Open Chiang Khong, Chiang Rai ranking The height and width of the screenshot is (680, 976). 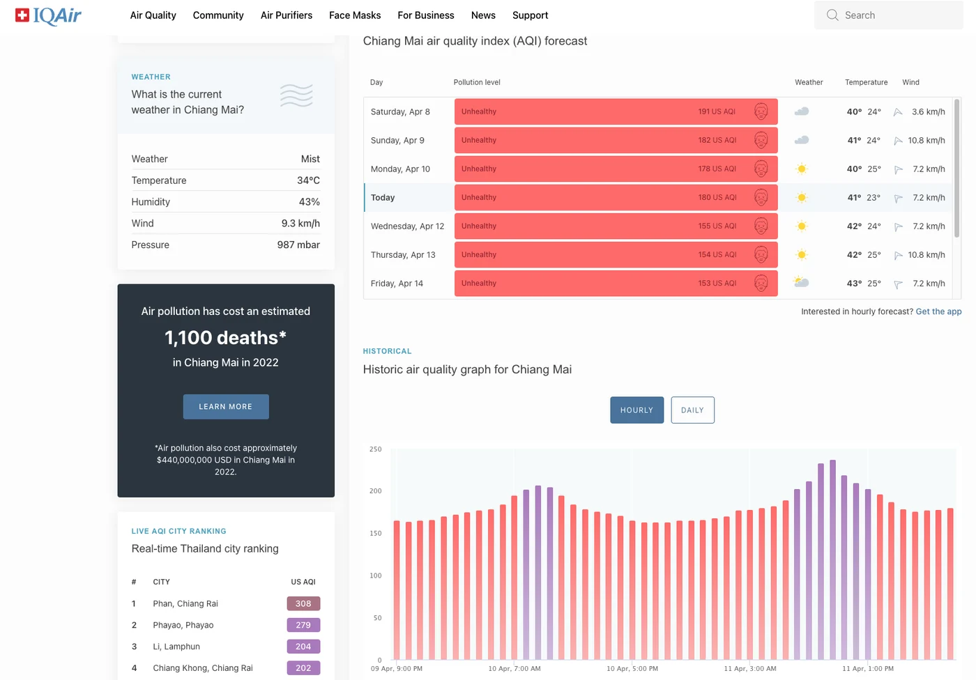point(203,668)
